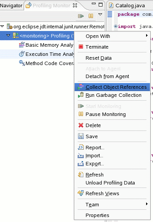Select the Basic Memory Analysis icon
Image resolution: width=153 pixels, height=222 pixels.
[x=22, y=45]
